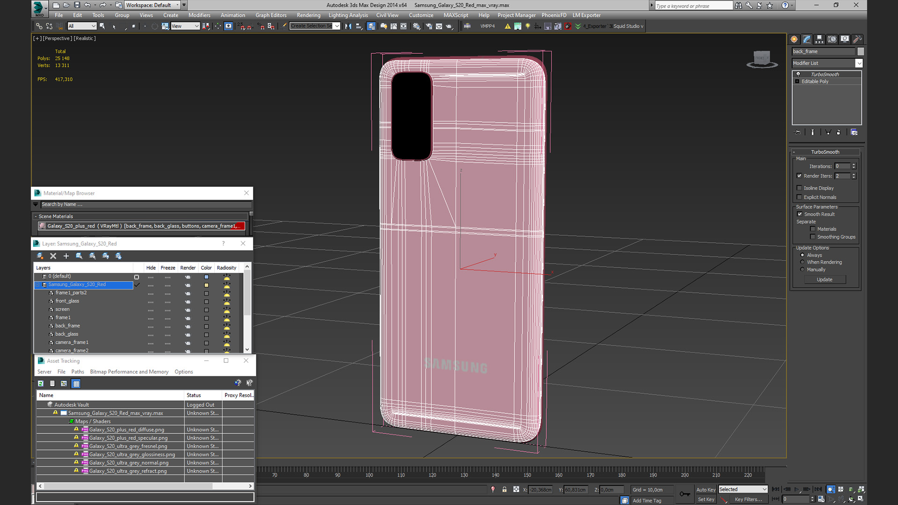This screenshot has width=898, height=505.
Task: Open the Hierarchy command panel tab
Action: (x=819, y=39)
